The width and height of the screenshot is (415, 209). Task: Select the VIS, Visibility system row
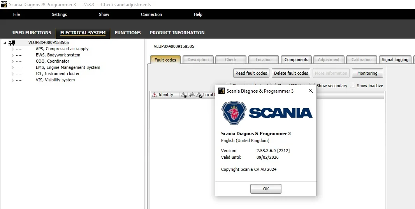tap(55, 80)
